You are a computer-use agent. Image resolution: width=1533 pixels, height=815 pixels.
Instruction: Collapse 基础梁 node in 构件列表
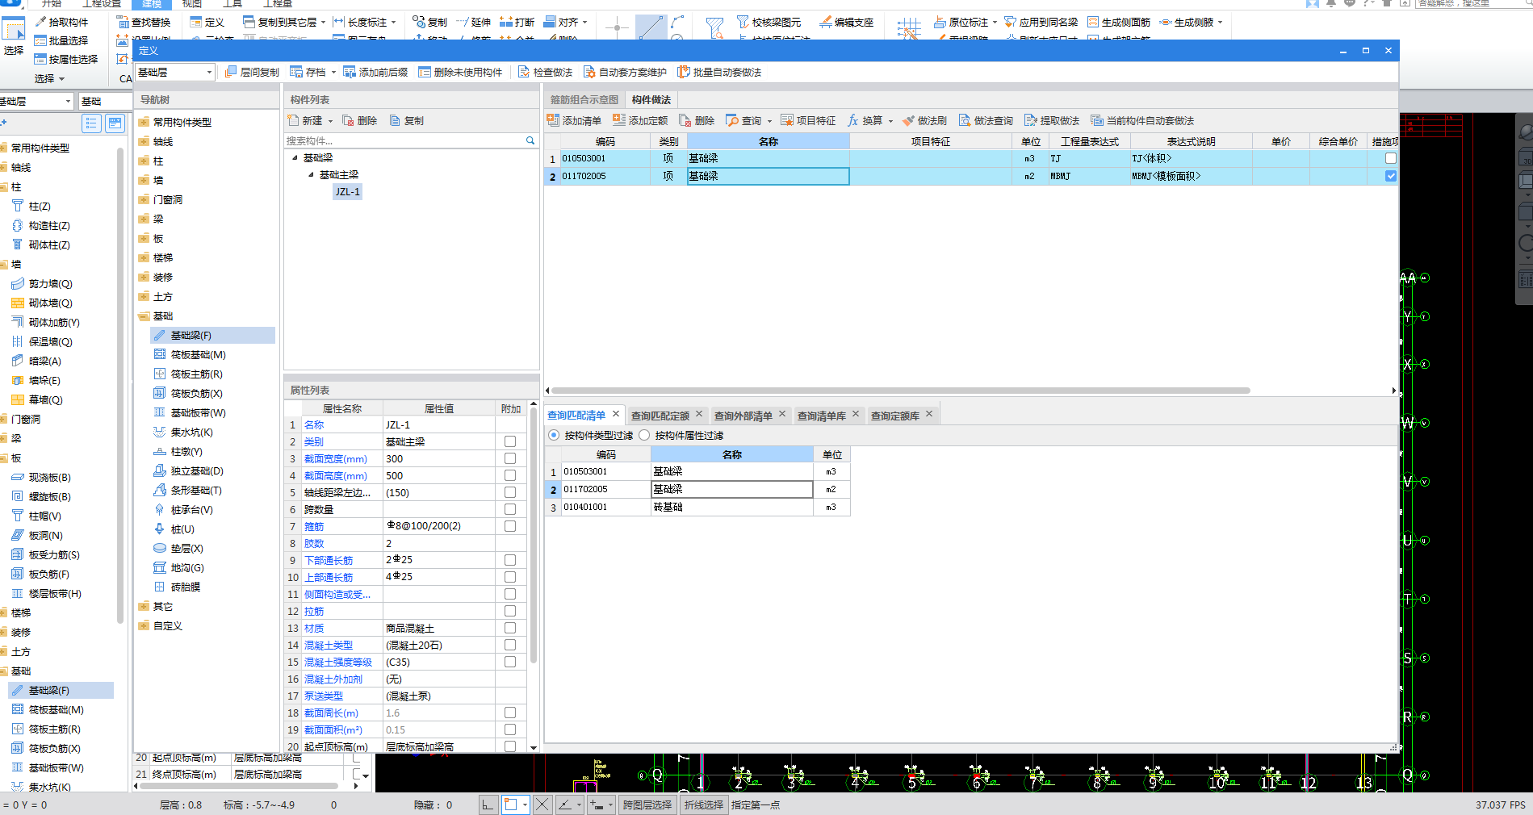point(295,157)
